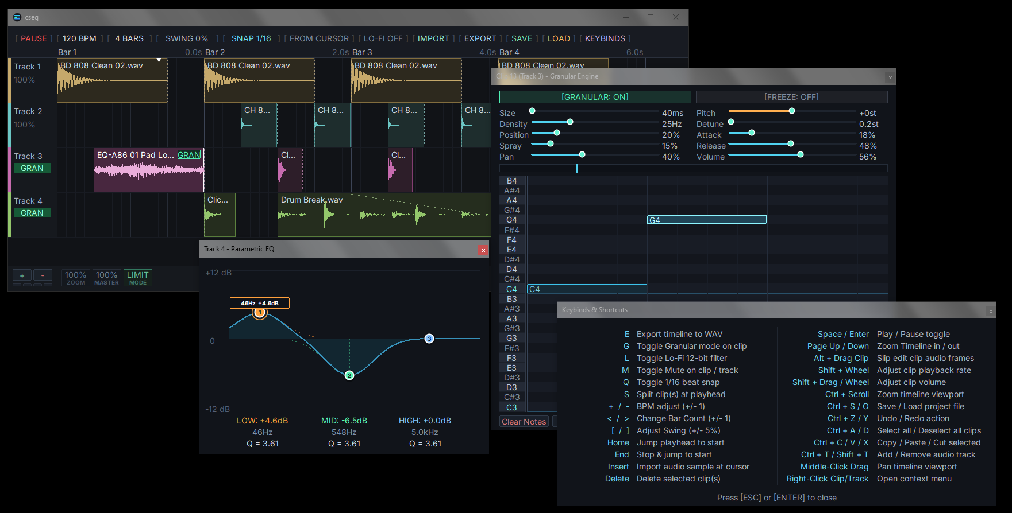Viewport: 1012px width, 513px height.
Task: Select EQ band 3 high node
Action: tap(429, 339)
